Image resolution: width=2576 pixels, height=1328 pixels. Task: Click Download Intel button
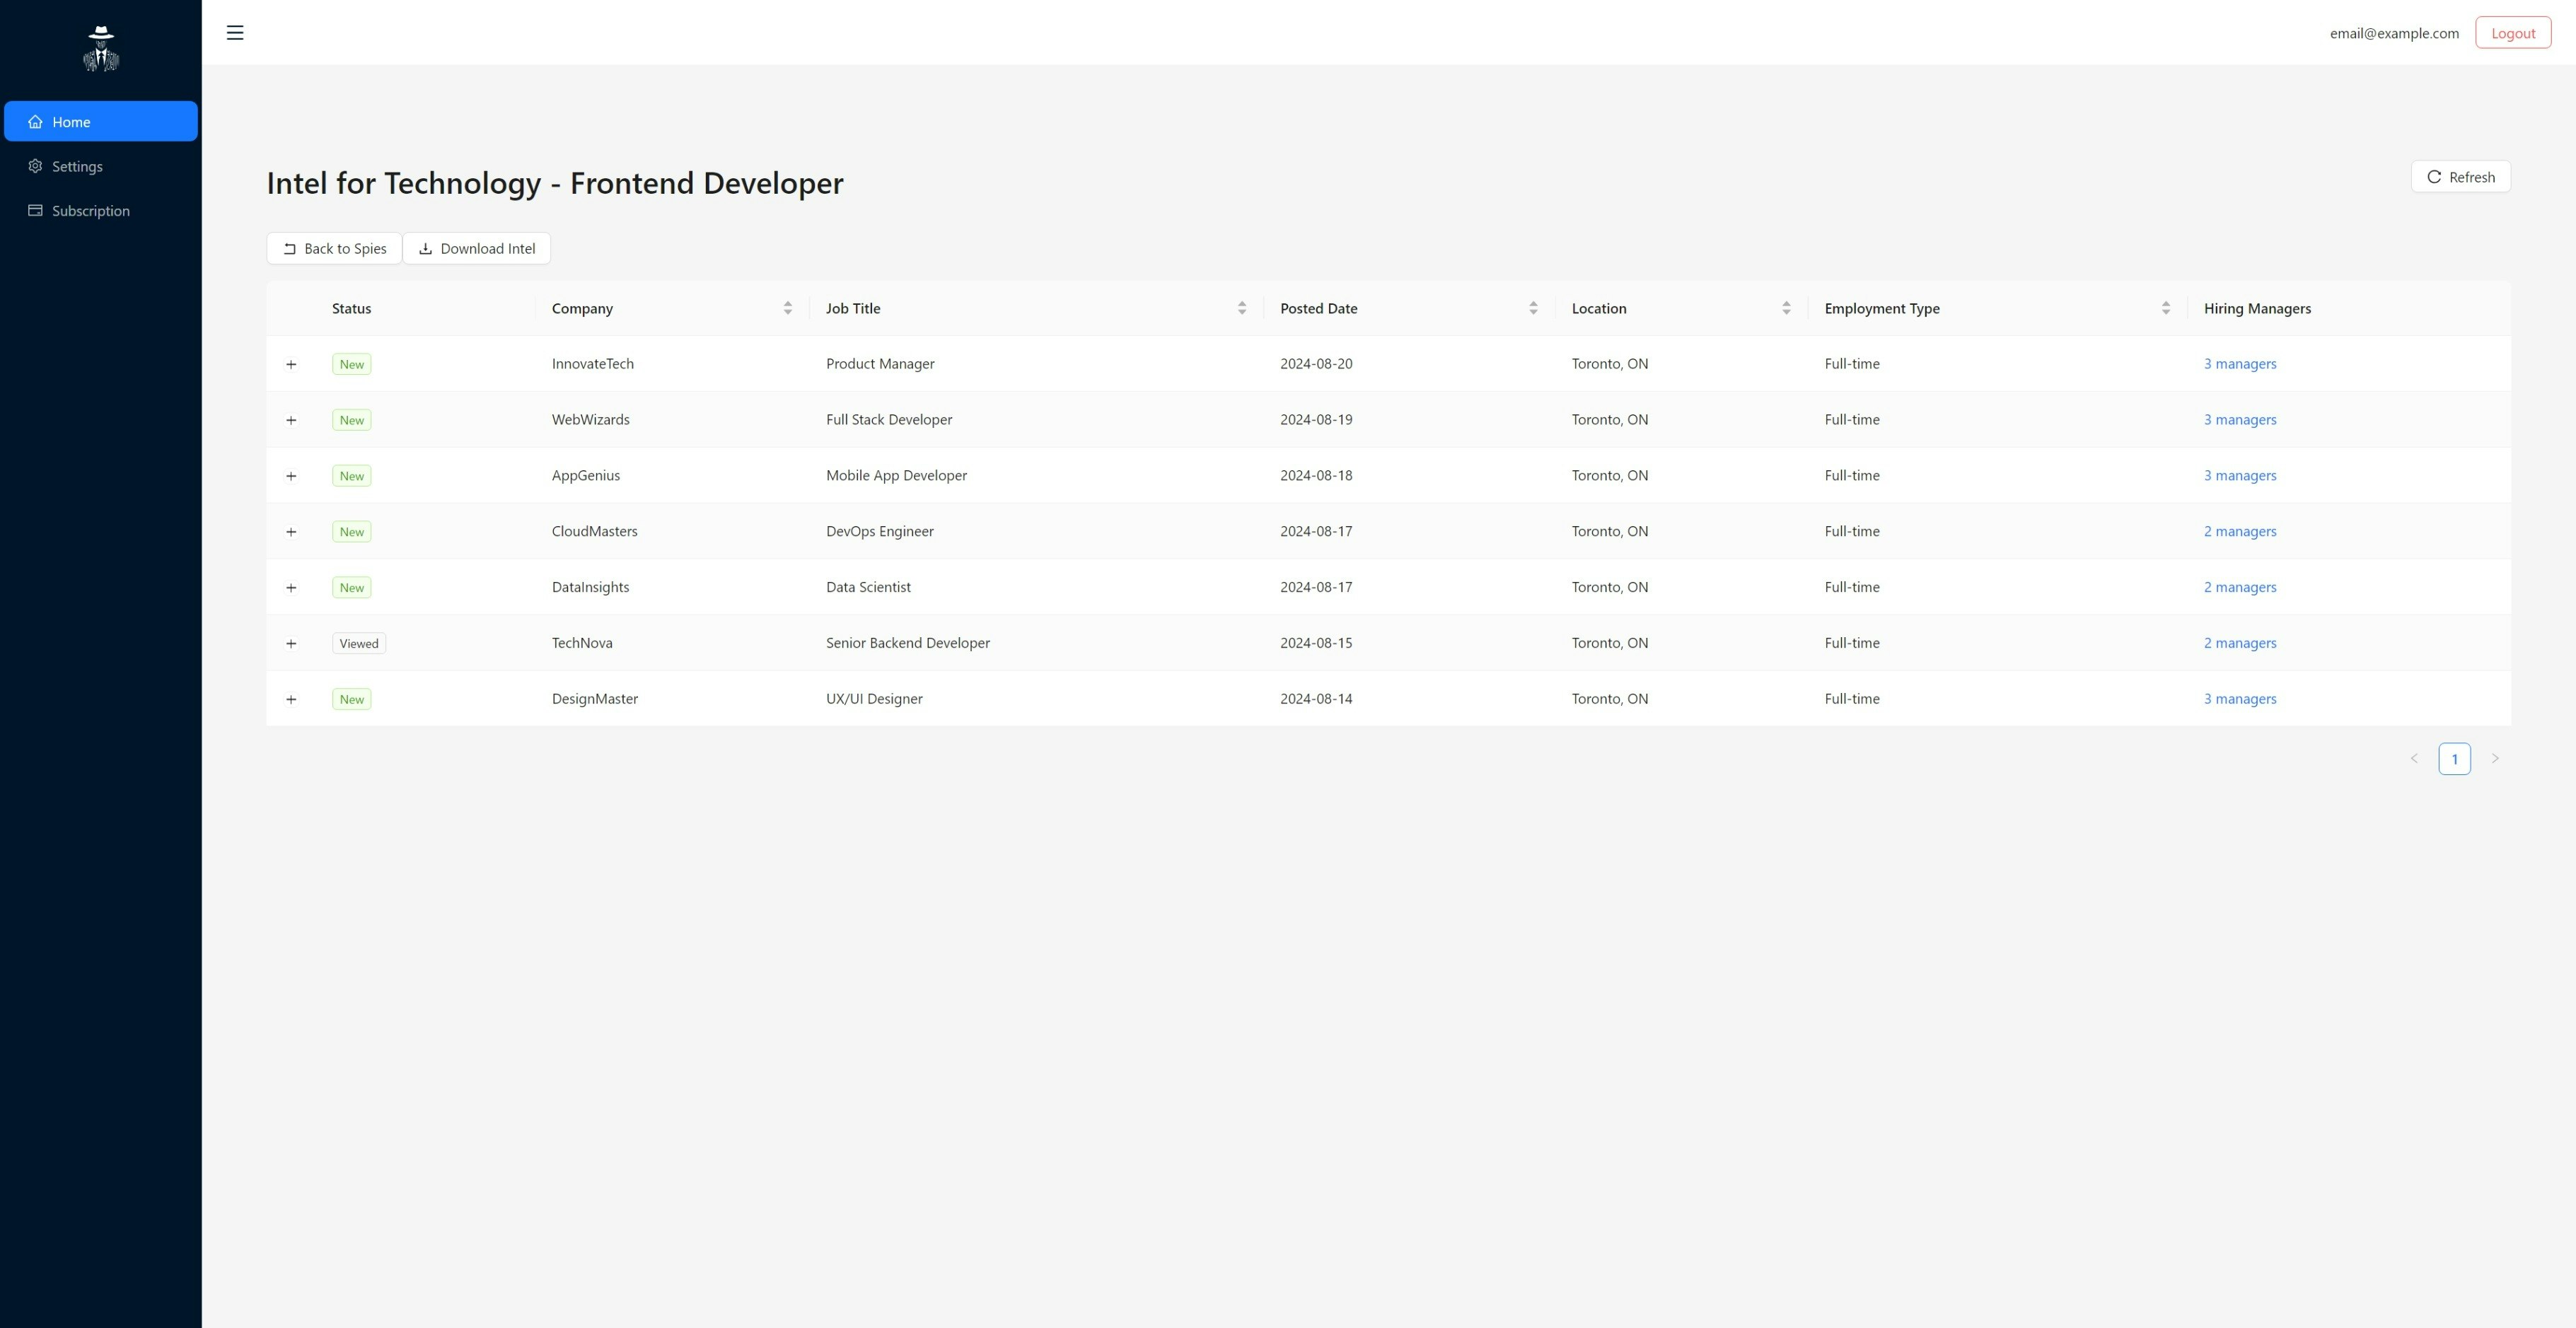click(x=477, y=248)
